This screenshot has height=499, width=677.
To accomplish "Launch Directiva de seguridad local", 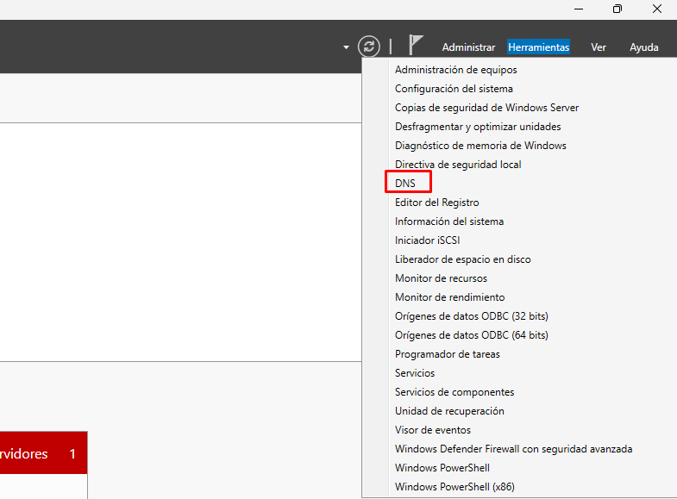I will (x=458, y=165).
